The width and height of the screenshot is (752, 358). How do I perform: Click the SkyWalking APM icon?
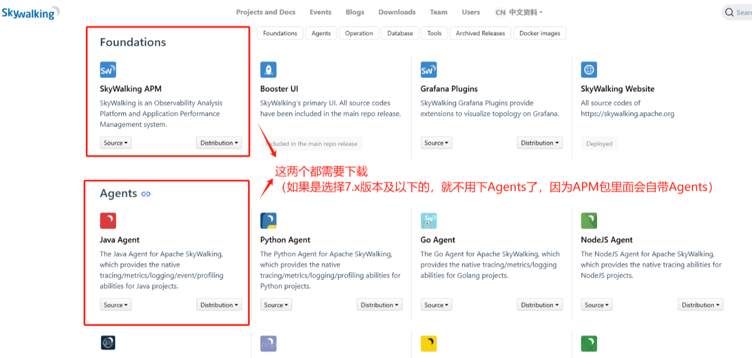(108, 70)
